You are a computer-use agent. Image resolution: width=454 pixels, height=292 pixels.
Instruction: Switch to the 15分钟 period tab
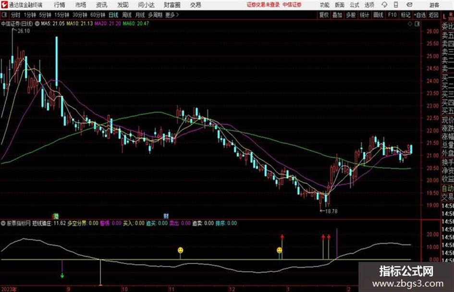[62, 15]
